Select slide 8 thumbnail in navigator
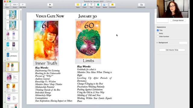 click(12, 77)
